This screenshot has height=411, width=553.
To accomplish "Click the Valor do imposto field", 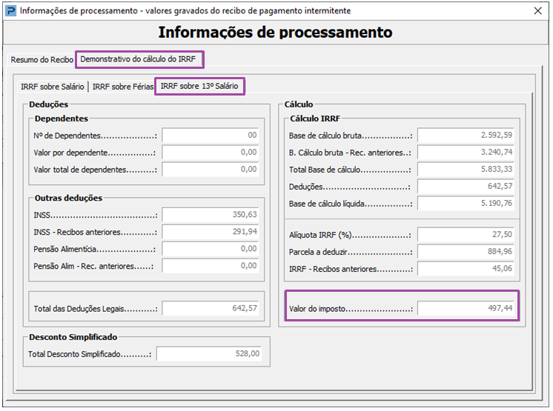I will pos(466,308).
